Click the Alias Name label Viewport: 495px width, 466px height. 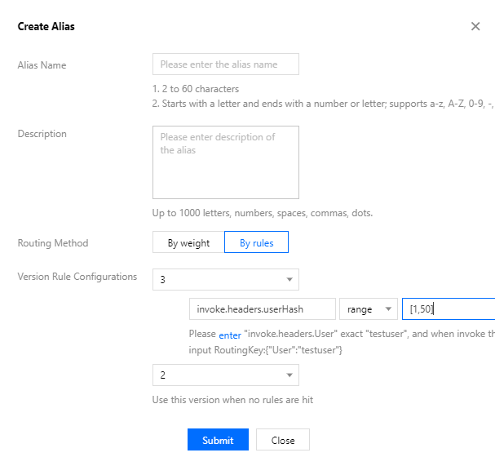[x=42, y=65]
